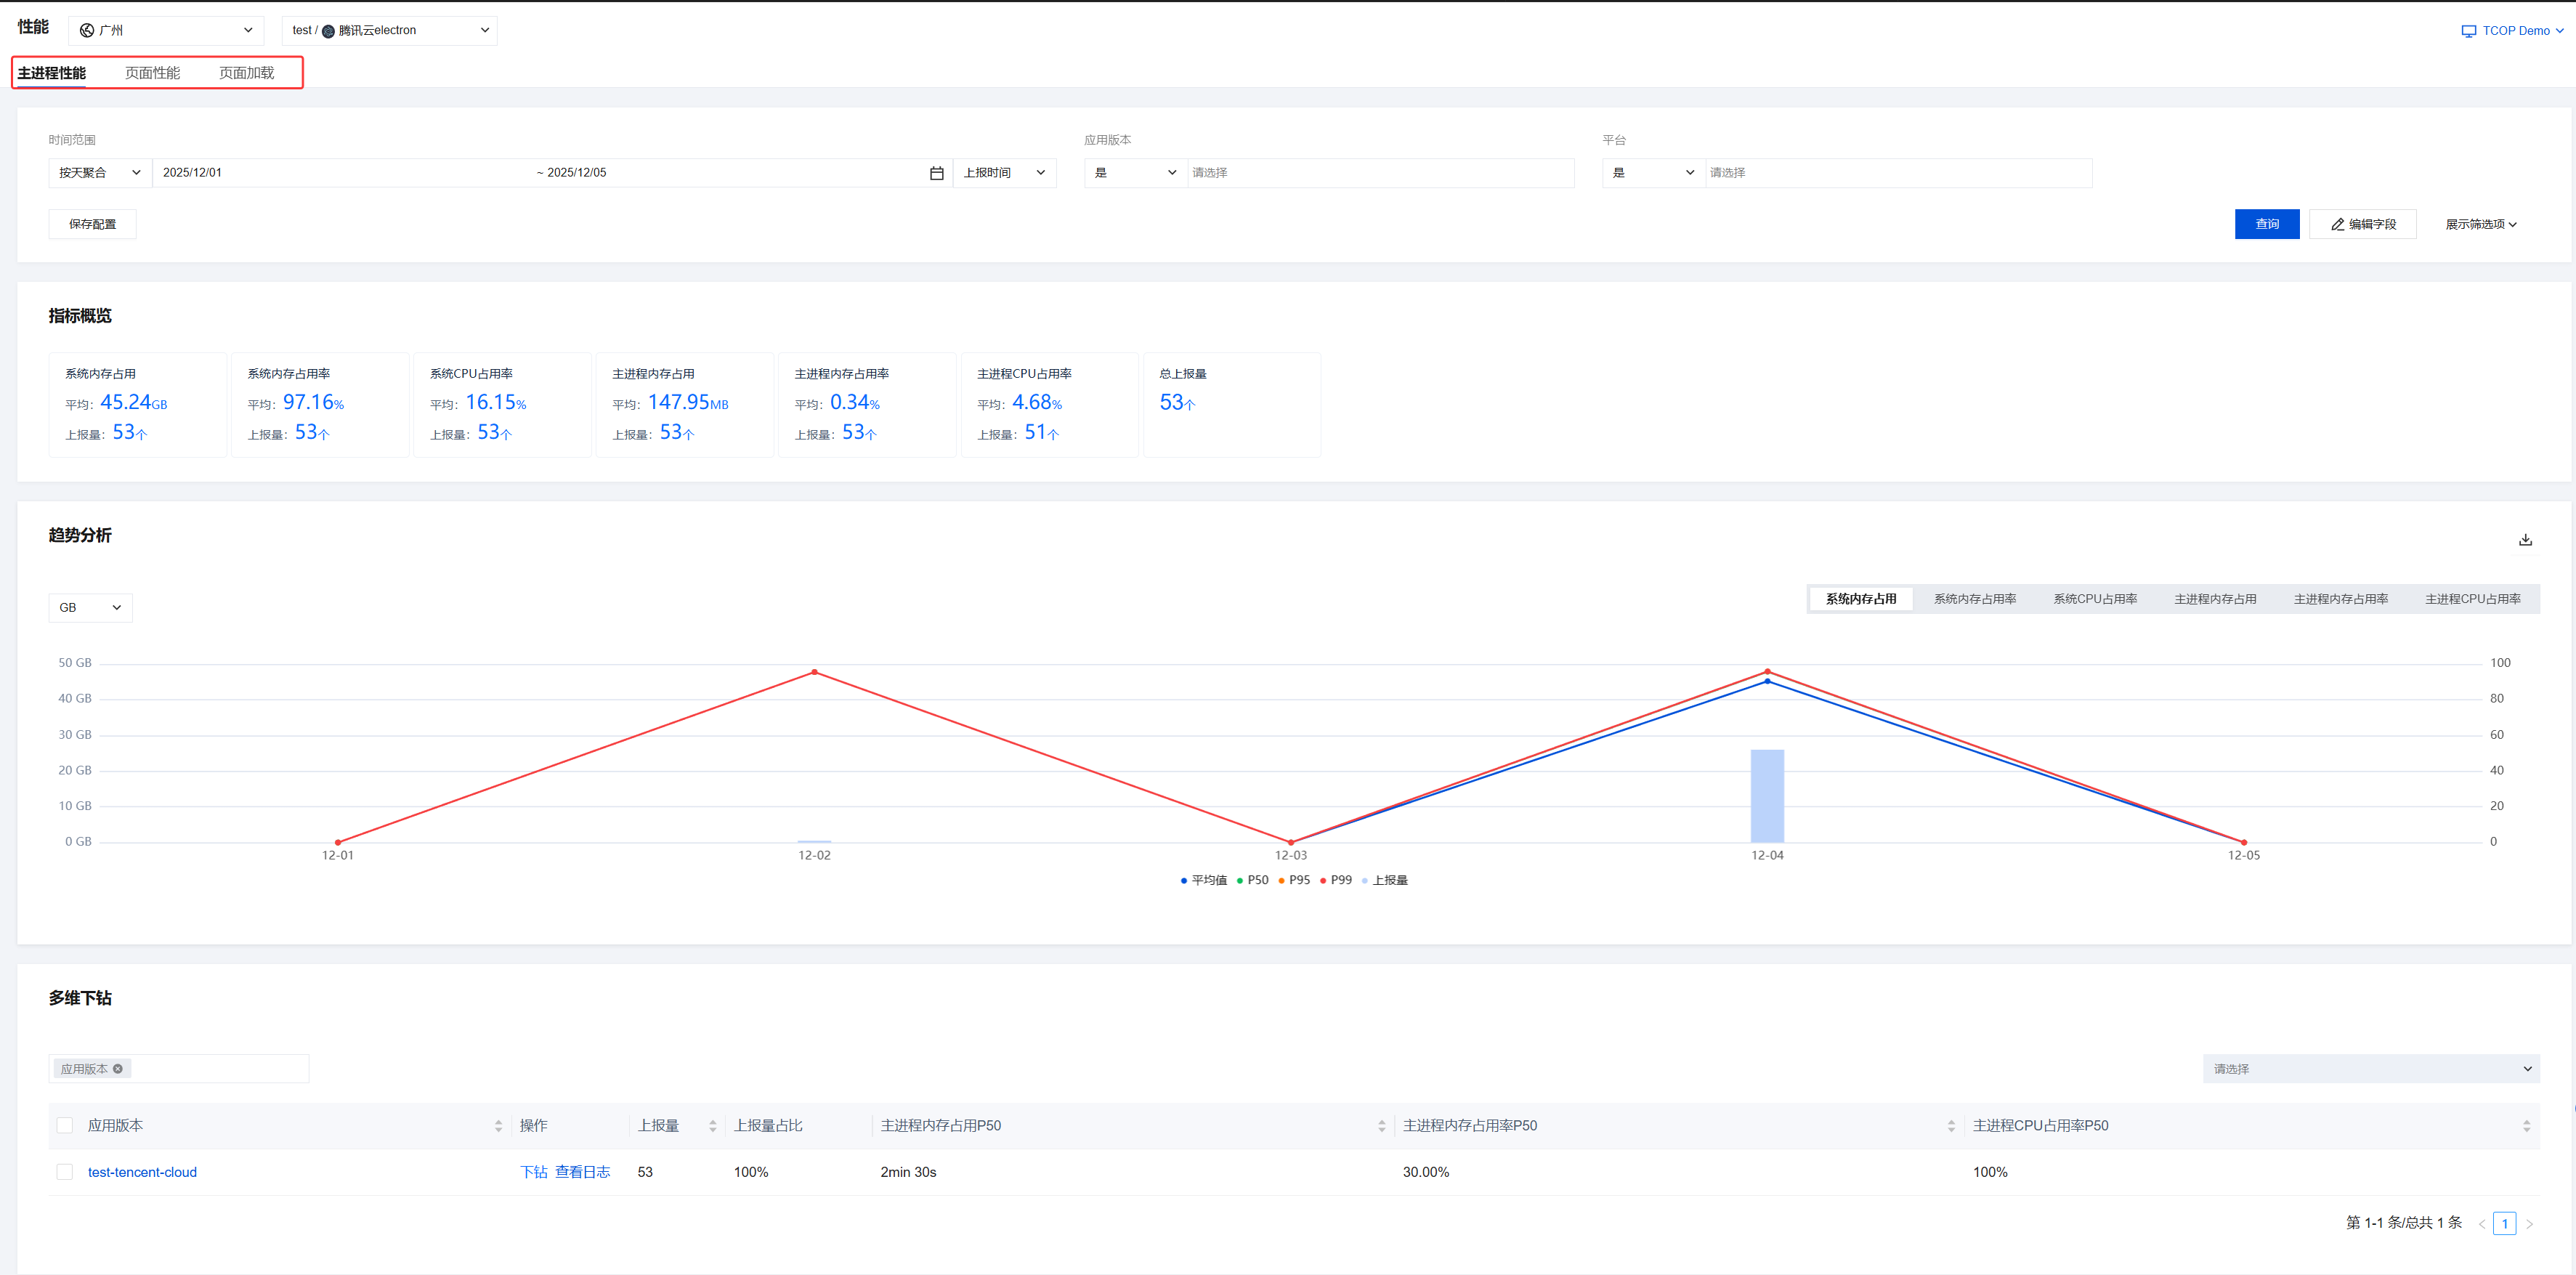
Task: Click the chart download icon
Action: point(2525,540)
